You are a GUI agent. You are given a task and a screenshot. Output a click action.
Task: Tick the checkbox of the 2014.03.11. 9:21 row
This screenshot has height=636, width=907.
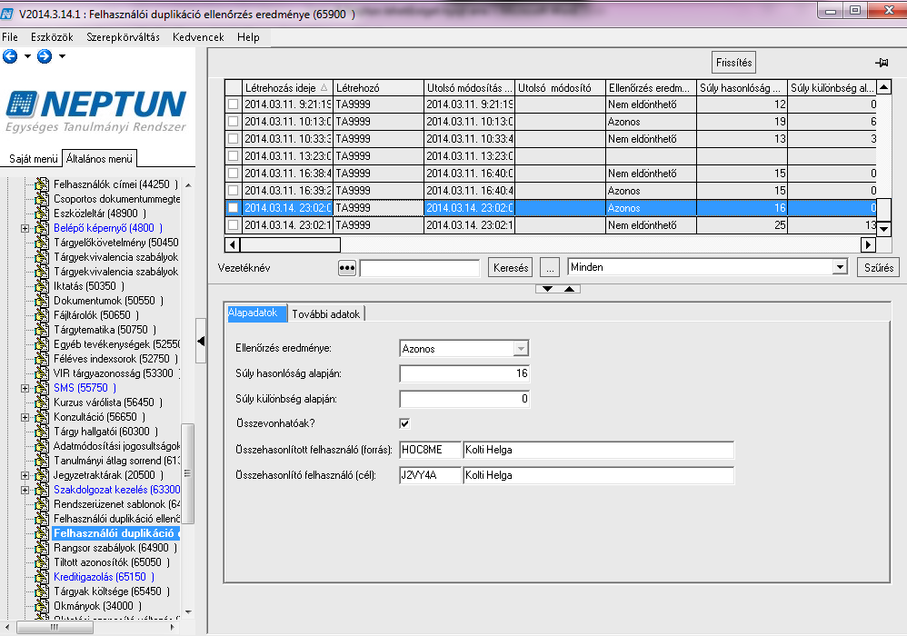(x=234, y=104)
